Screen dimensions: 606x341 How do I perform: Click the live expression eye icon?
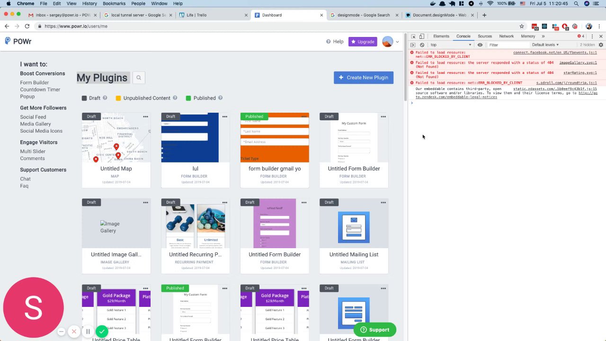point(480,45)
